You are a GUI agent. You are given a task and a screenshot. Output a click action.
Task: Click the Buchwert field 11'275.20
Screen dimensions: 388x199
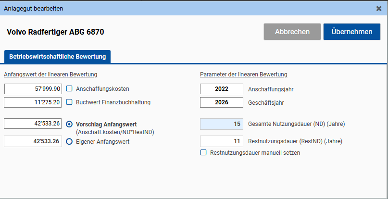pos(33,102)
